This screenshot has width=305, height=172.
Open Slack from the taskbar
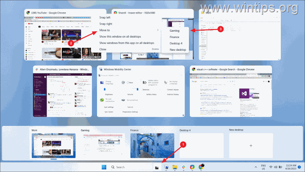pyautogui.click(x=183, y=167)
